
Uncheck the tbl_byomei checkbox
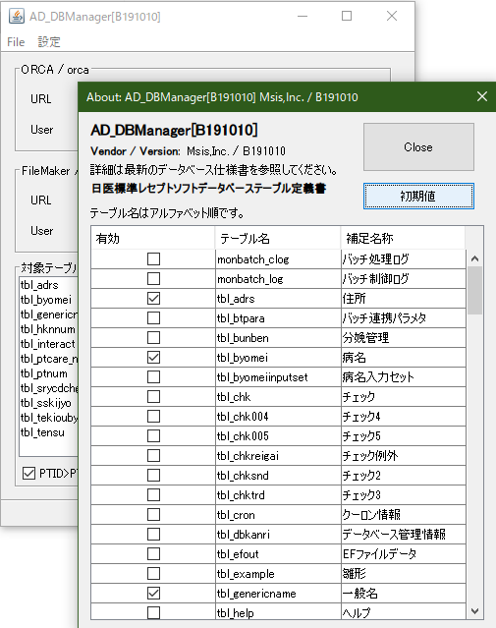[154, 358]
